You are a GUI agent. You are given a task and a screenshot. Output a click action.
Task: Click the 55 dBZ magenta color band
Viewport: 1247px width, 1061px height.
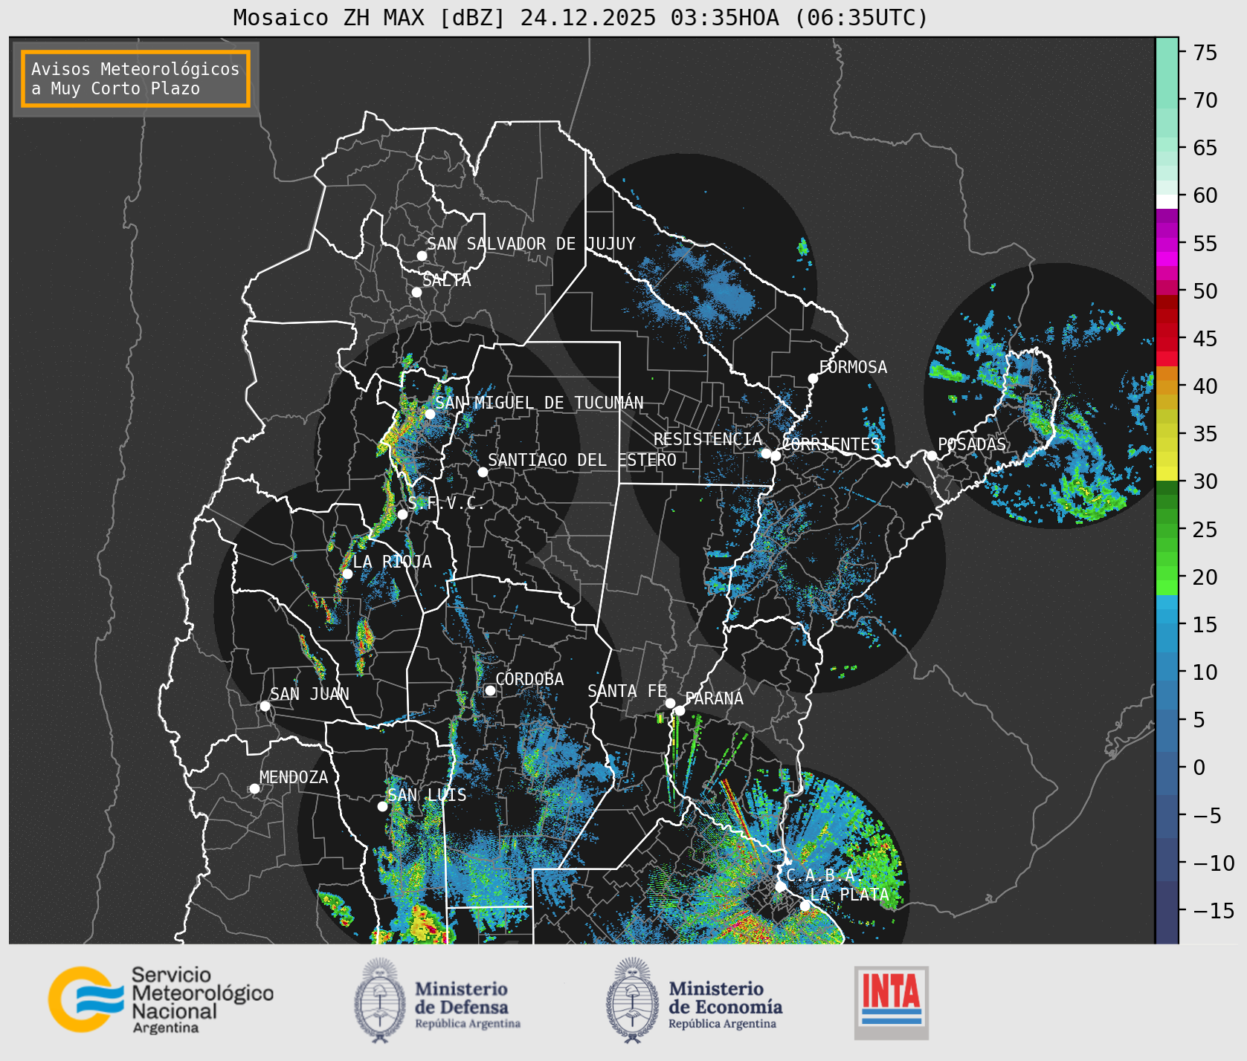pos(1167,244)
